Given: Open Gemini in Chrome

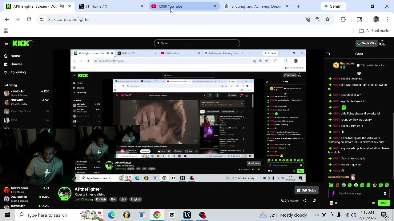Looking at the screenshot, I should [333, 6].
